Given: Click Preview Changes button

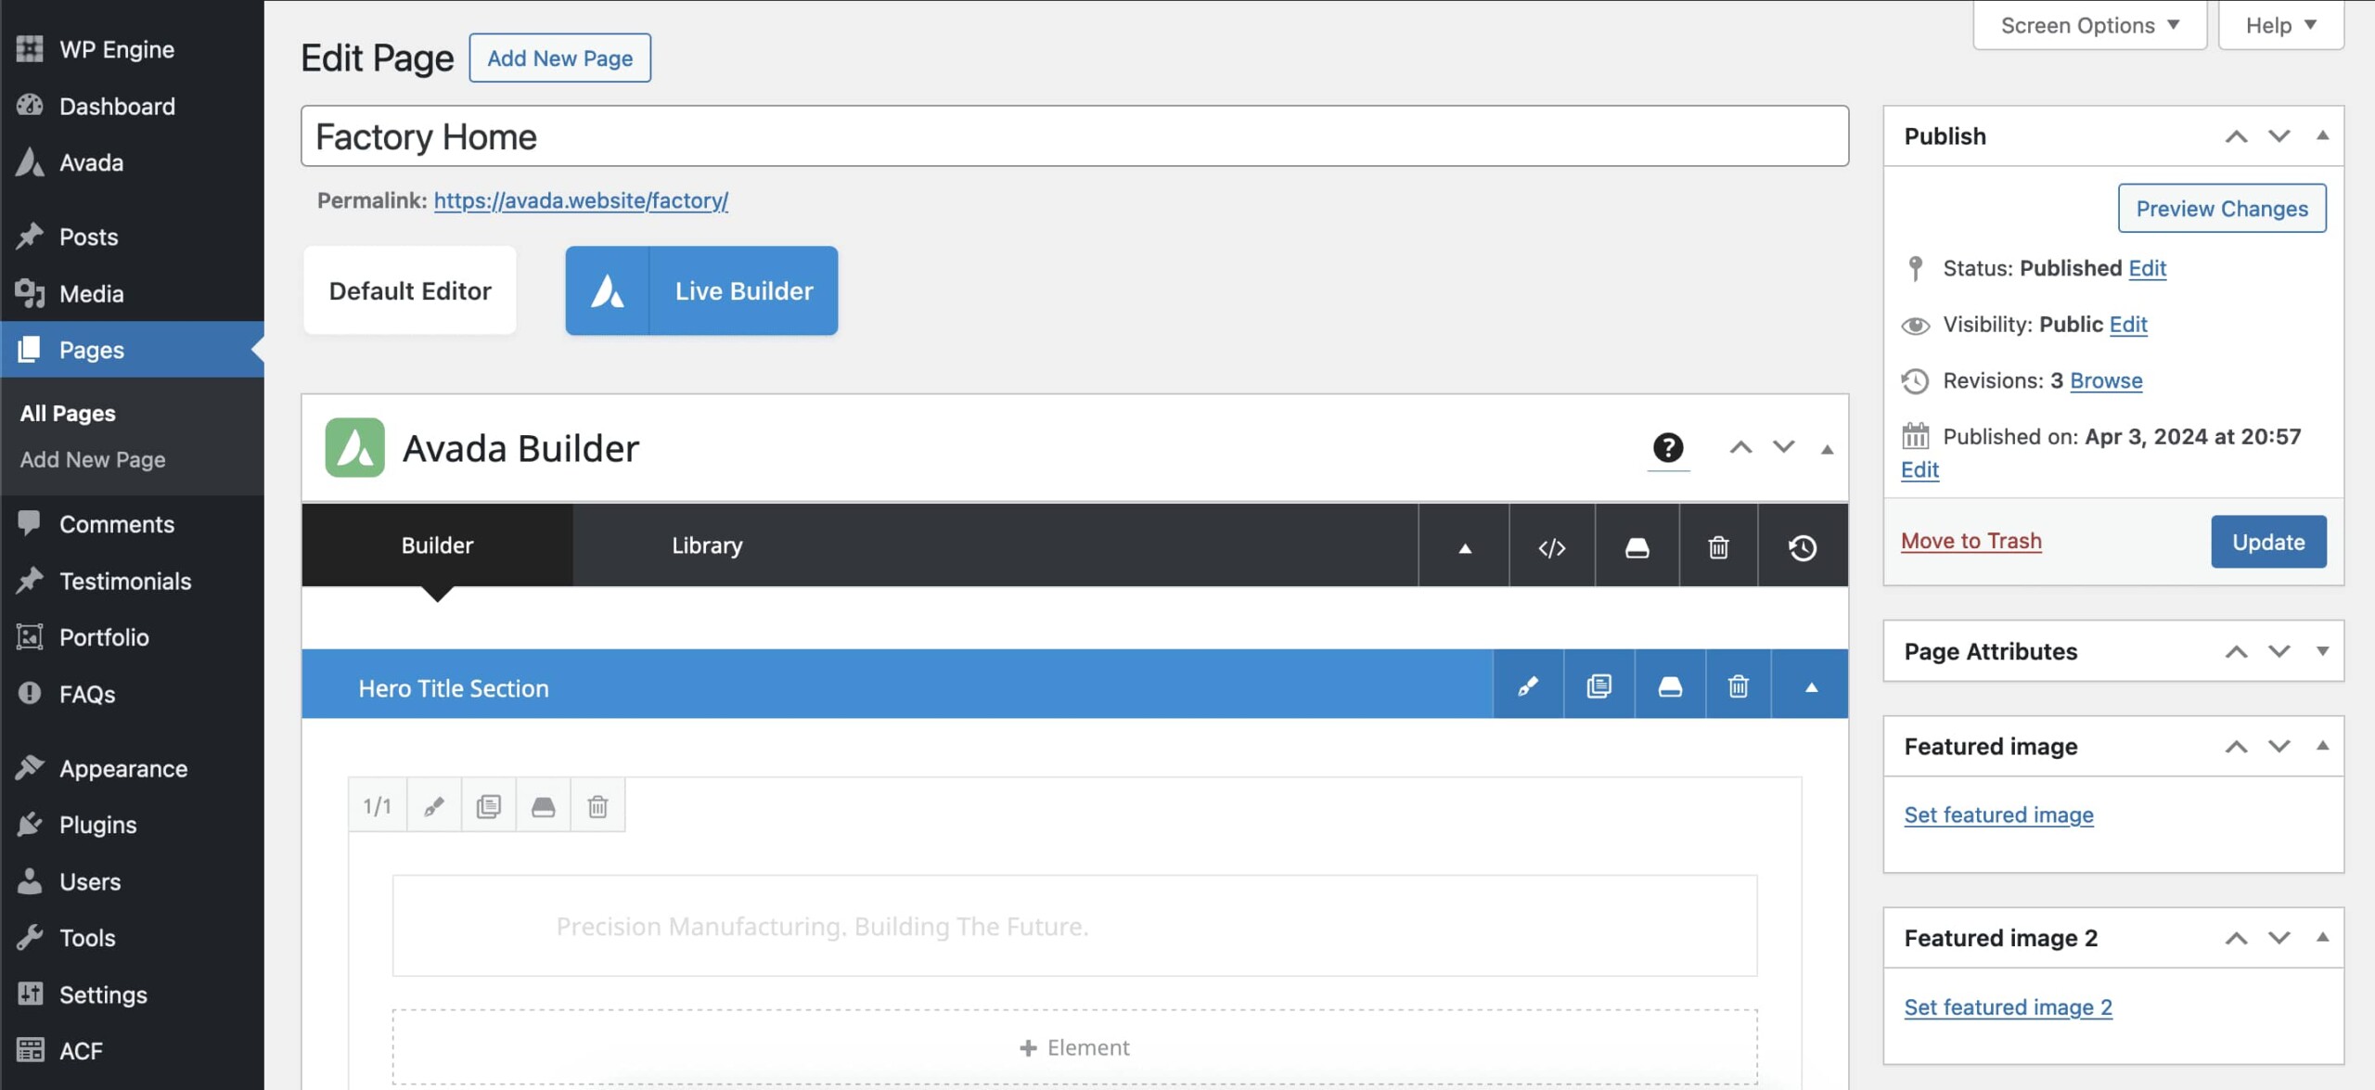Looking at the screenshot, I should click(2222, 209).
